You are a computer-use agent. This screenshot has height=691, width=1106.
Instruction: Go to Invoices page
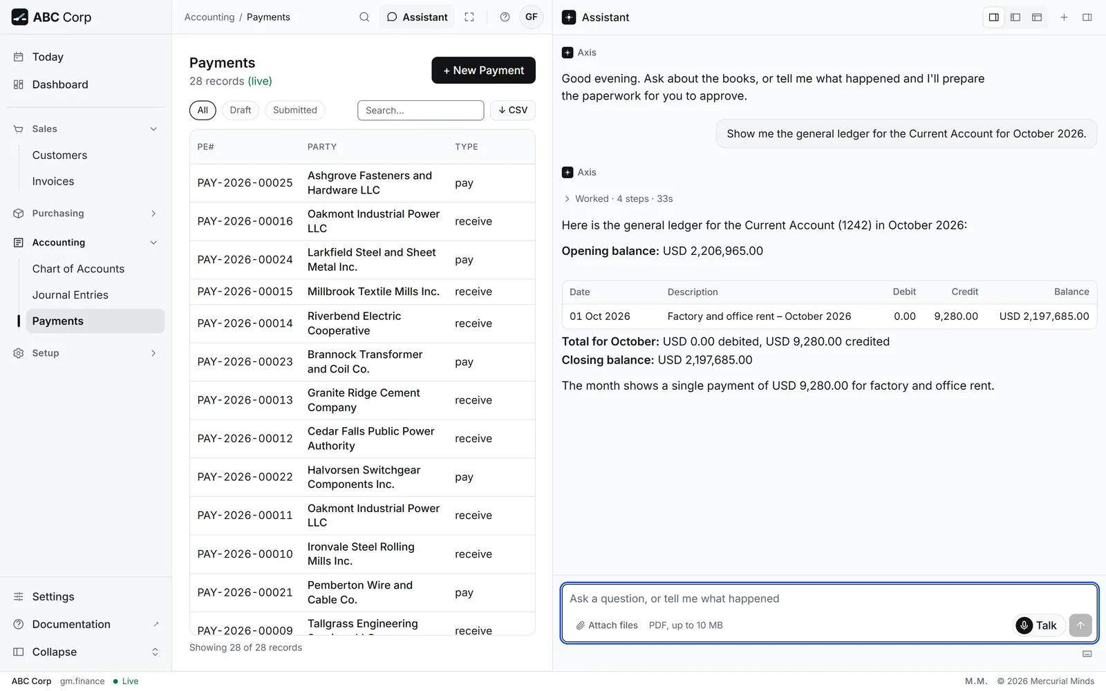click(95, 182)
